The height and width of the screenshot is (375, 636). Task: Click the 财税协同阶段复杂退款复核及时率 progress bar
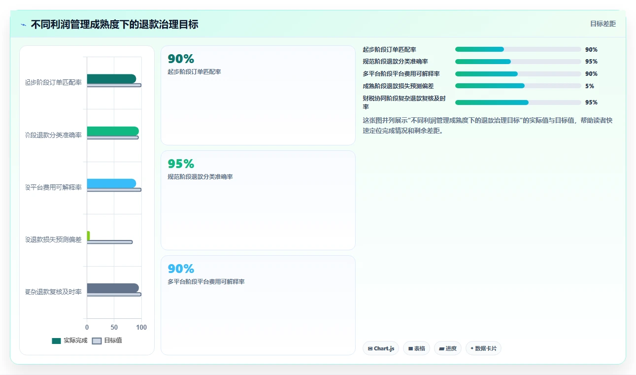click(518, 102)
